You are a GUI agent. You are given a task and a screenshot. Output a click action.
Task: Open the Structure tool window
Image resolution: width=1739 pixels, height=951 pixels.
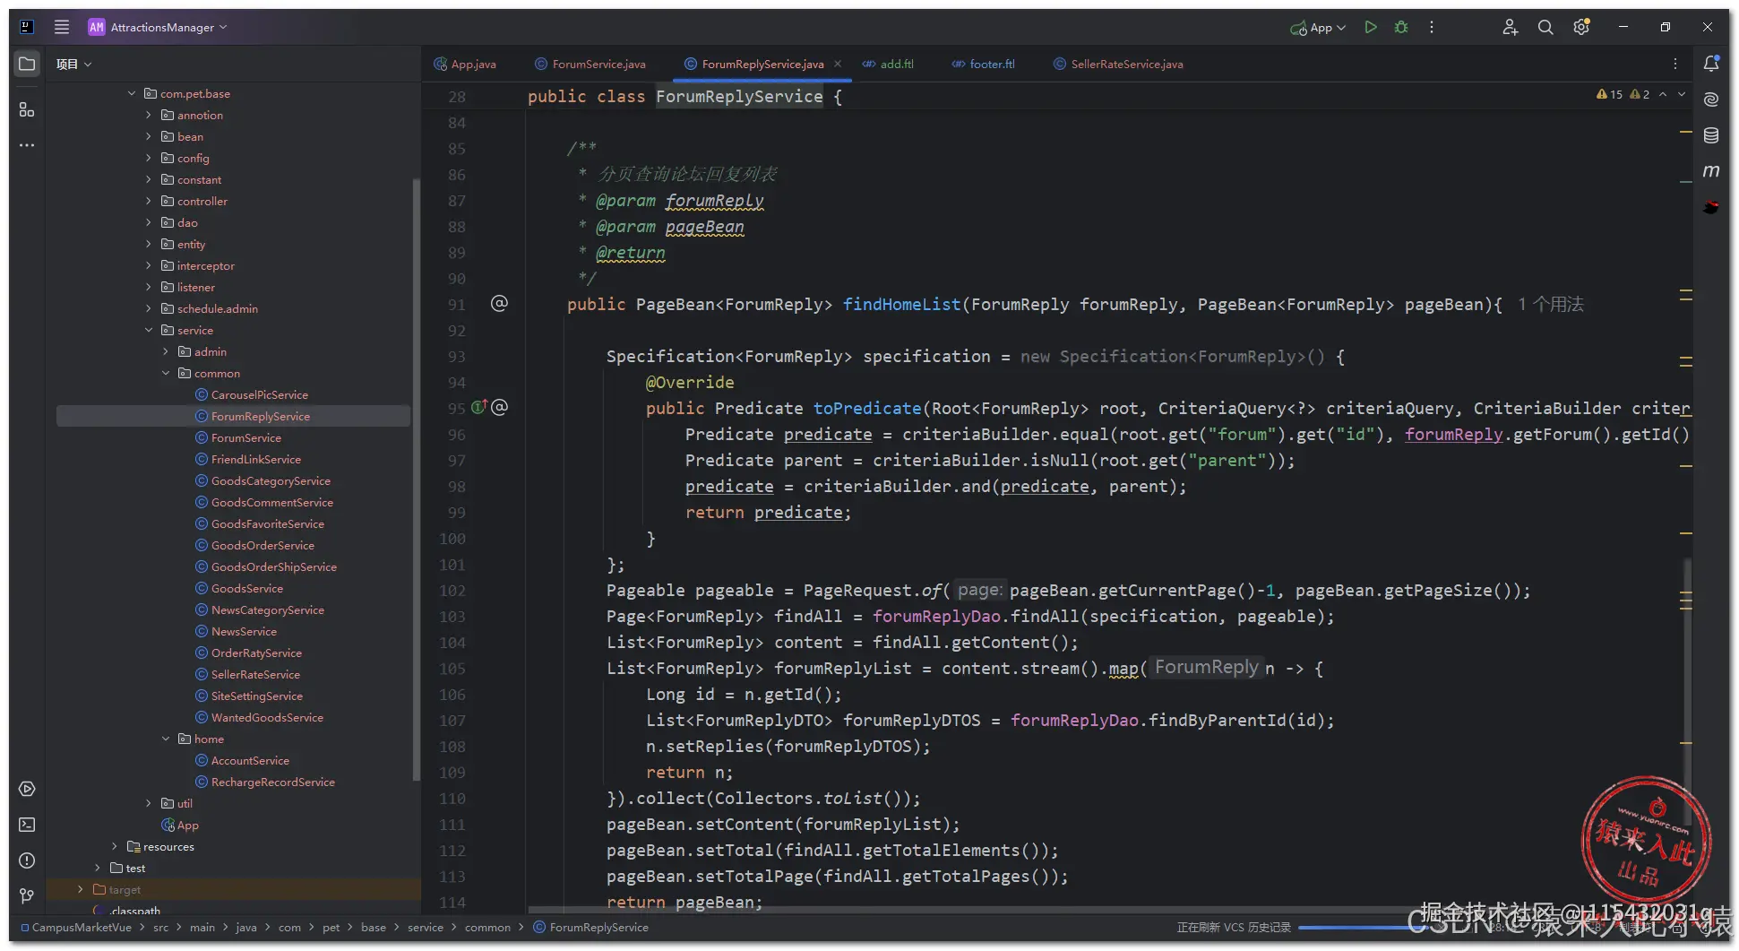27,109
